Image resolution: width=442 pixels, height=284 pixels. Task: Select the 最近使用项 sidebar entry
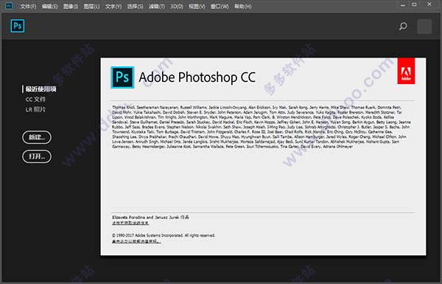click(41, 89)
